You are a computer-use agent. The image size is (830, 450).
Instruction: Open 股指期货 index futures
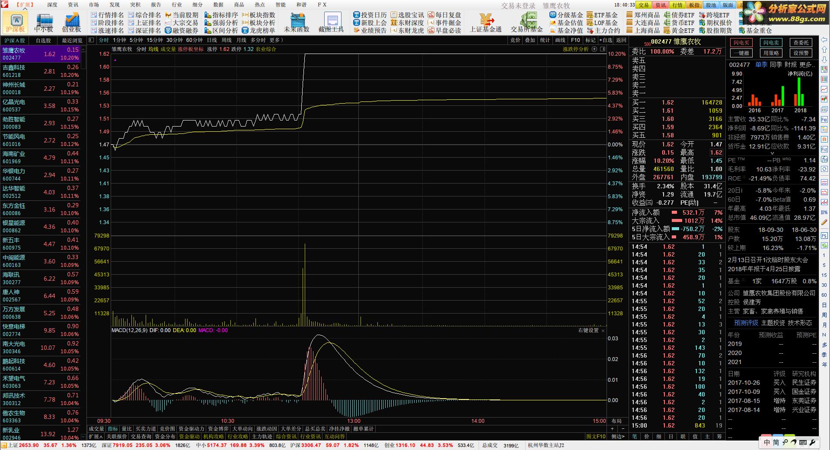716,30
